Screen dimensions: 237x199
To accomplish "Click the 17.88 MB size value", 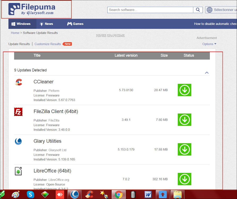I will (161, 150).
